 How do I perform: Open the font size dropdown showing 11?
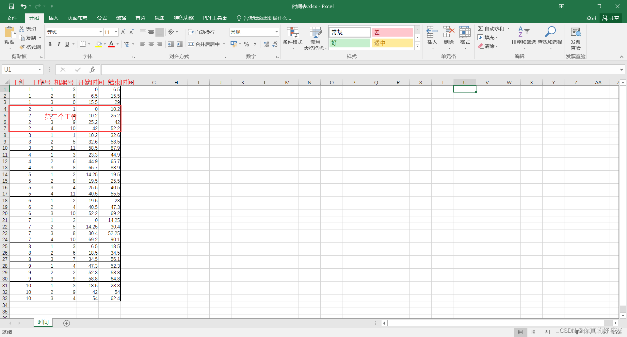[x=116, y=32]
